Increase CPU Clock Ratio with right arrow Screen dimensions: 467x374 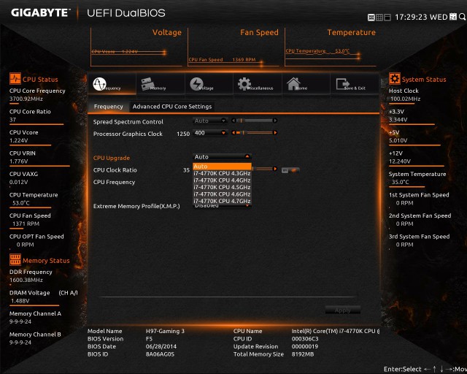[275, 169]
